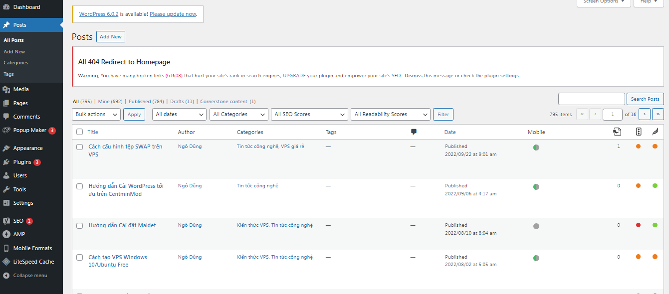The image size is (669, 294).
Task: Check the select-all posts checkbox
Action: point(79,132)
